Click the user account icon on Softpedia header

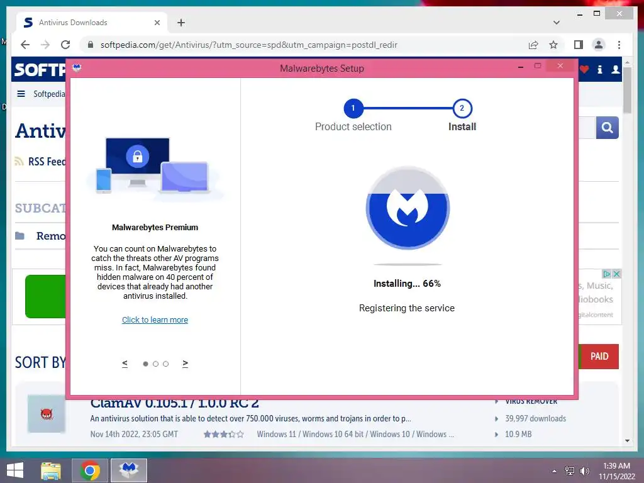[x=615, y=69]
